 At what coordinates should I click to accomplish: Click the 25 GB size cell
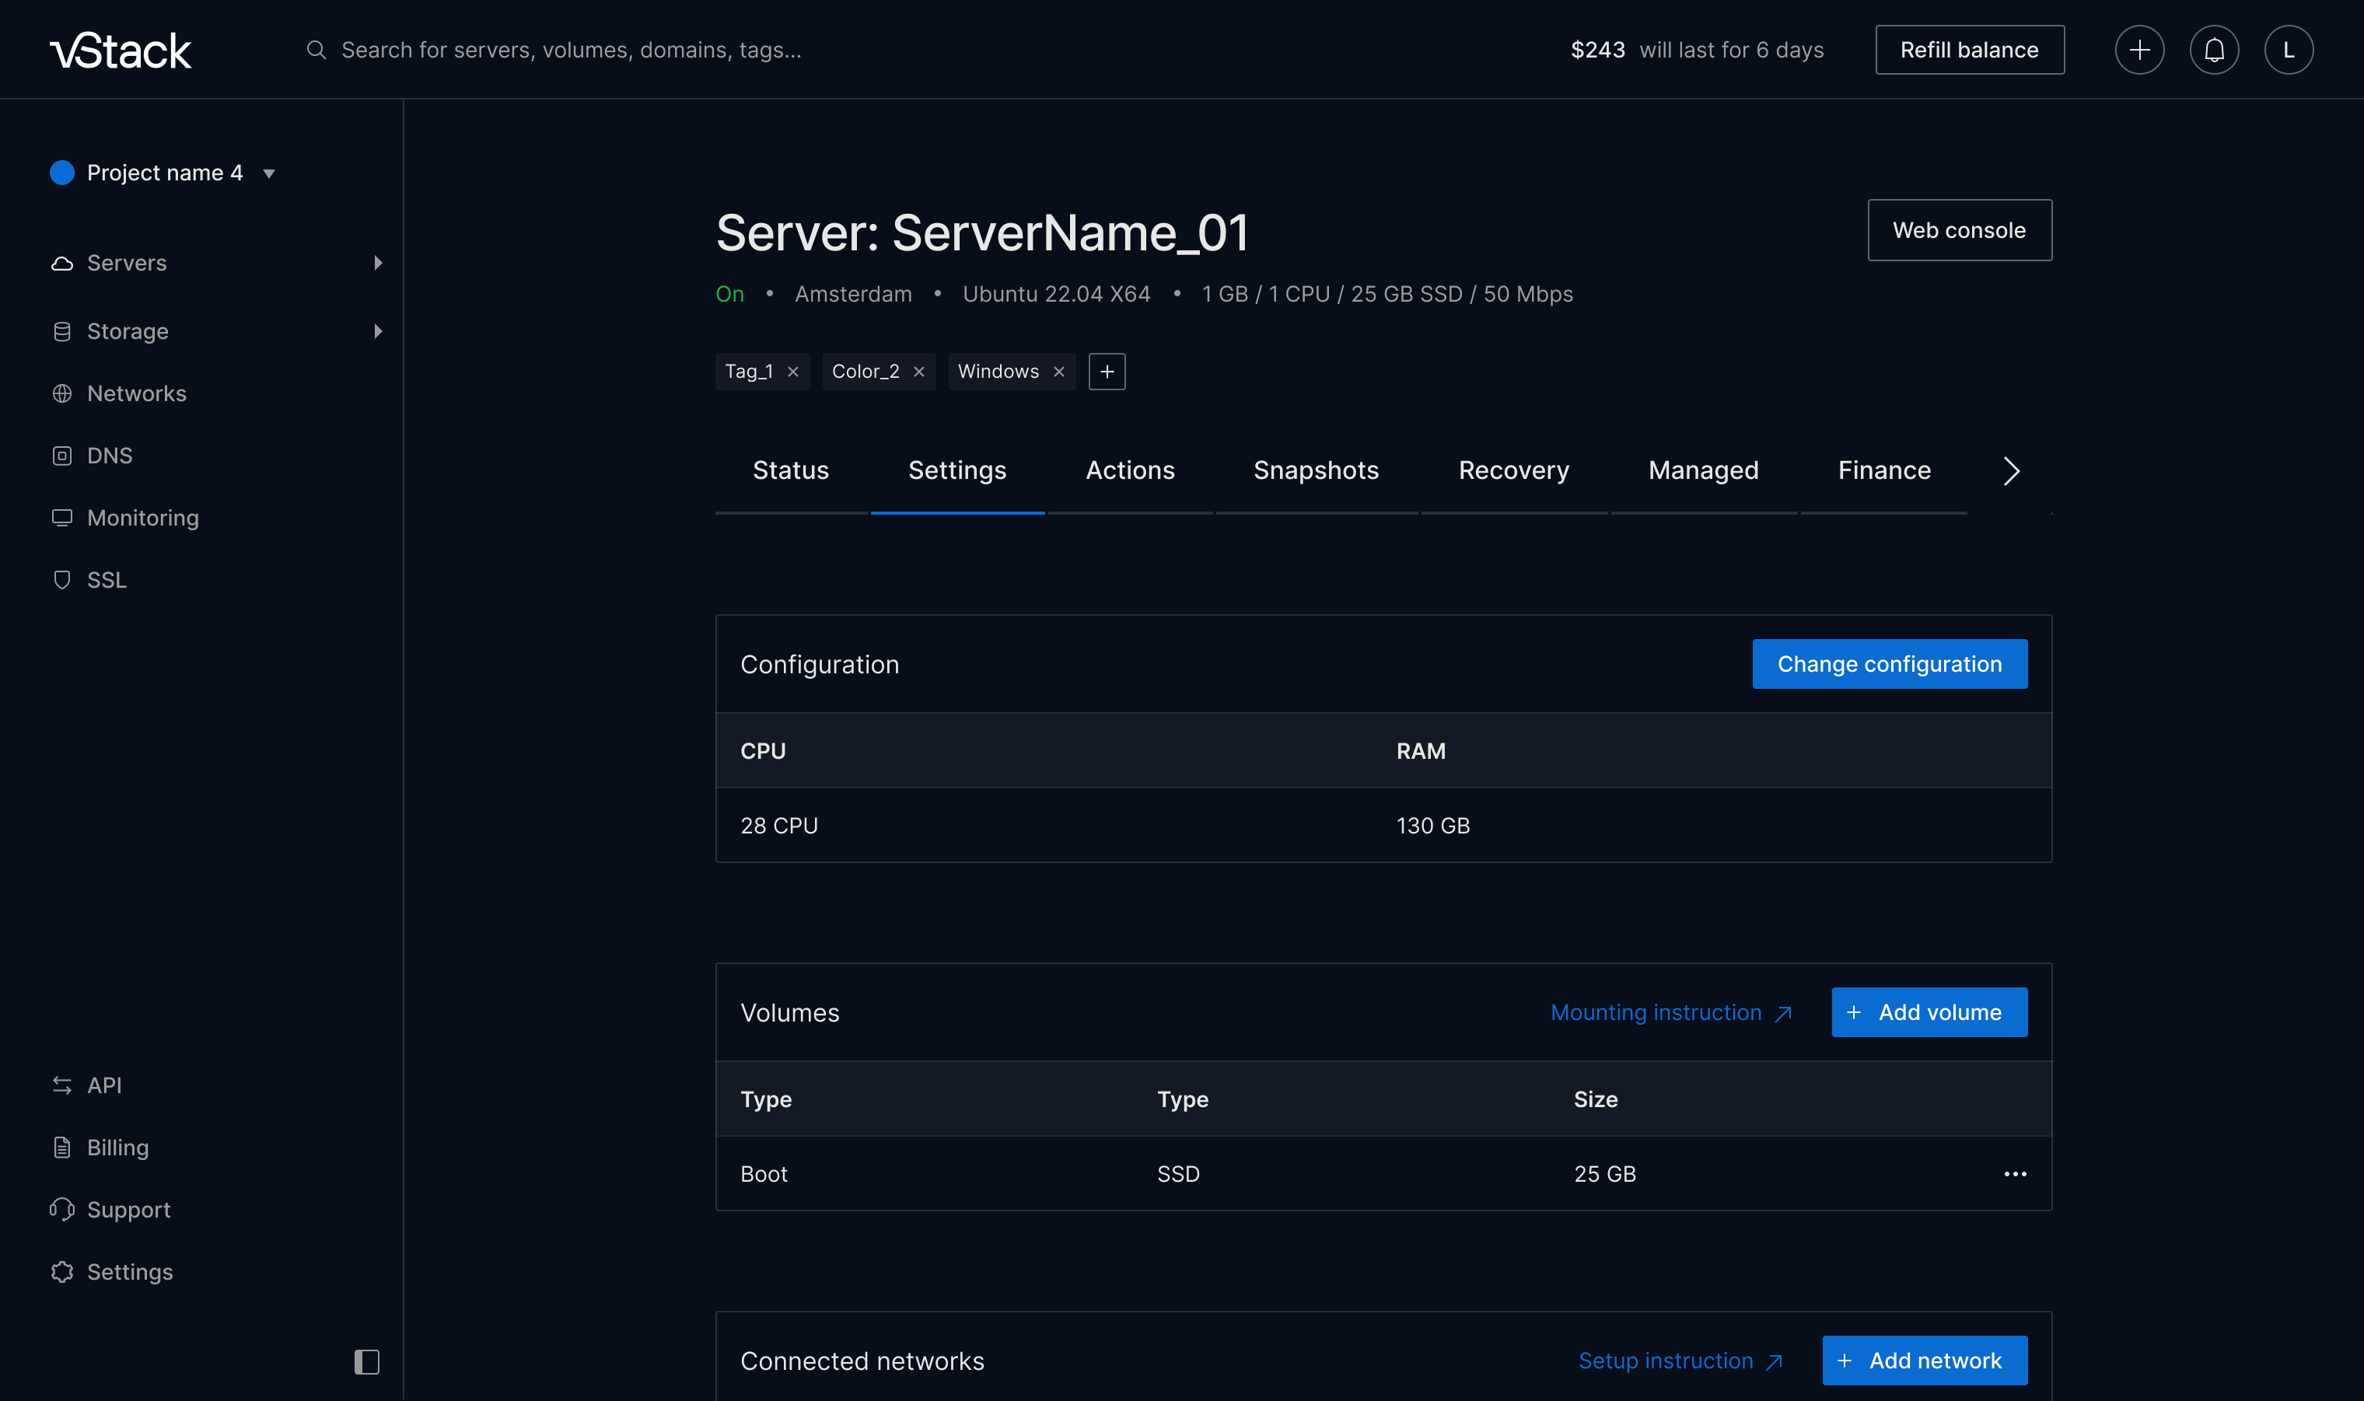pos(1605,1175)
